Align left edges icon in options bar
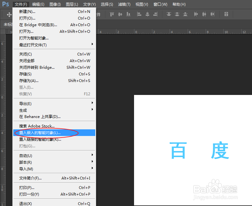252x206 pixels. 139,14
